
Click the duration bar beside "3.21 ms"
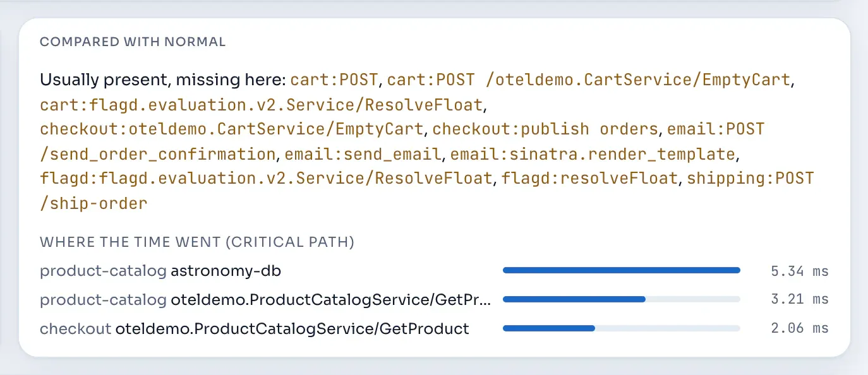(x=622, y=299)
